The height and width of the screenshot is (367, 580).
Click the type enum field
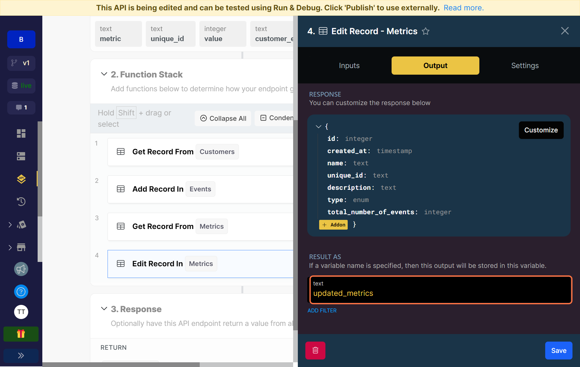point(348,200)
